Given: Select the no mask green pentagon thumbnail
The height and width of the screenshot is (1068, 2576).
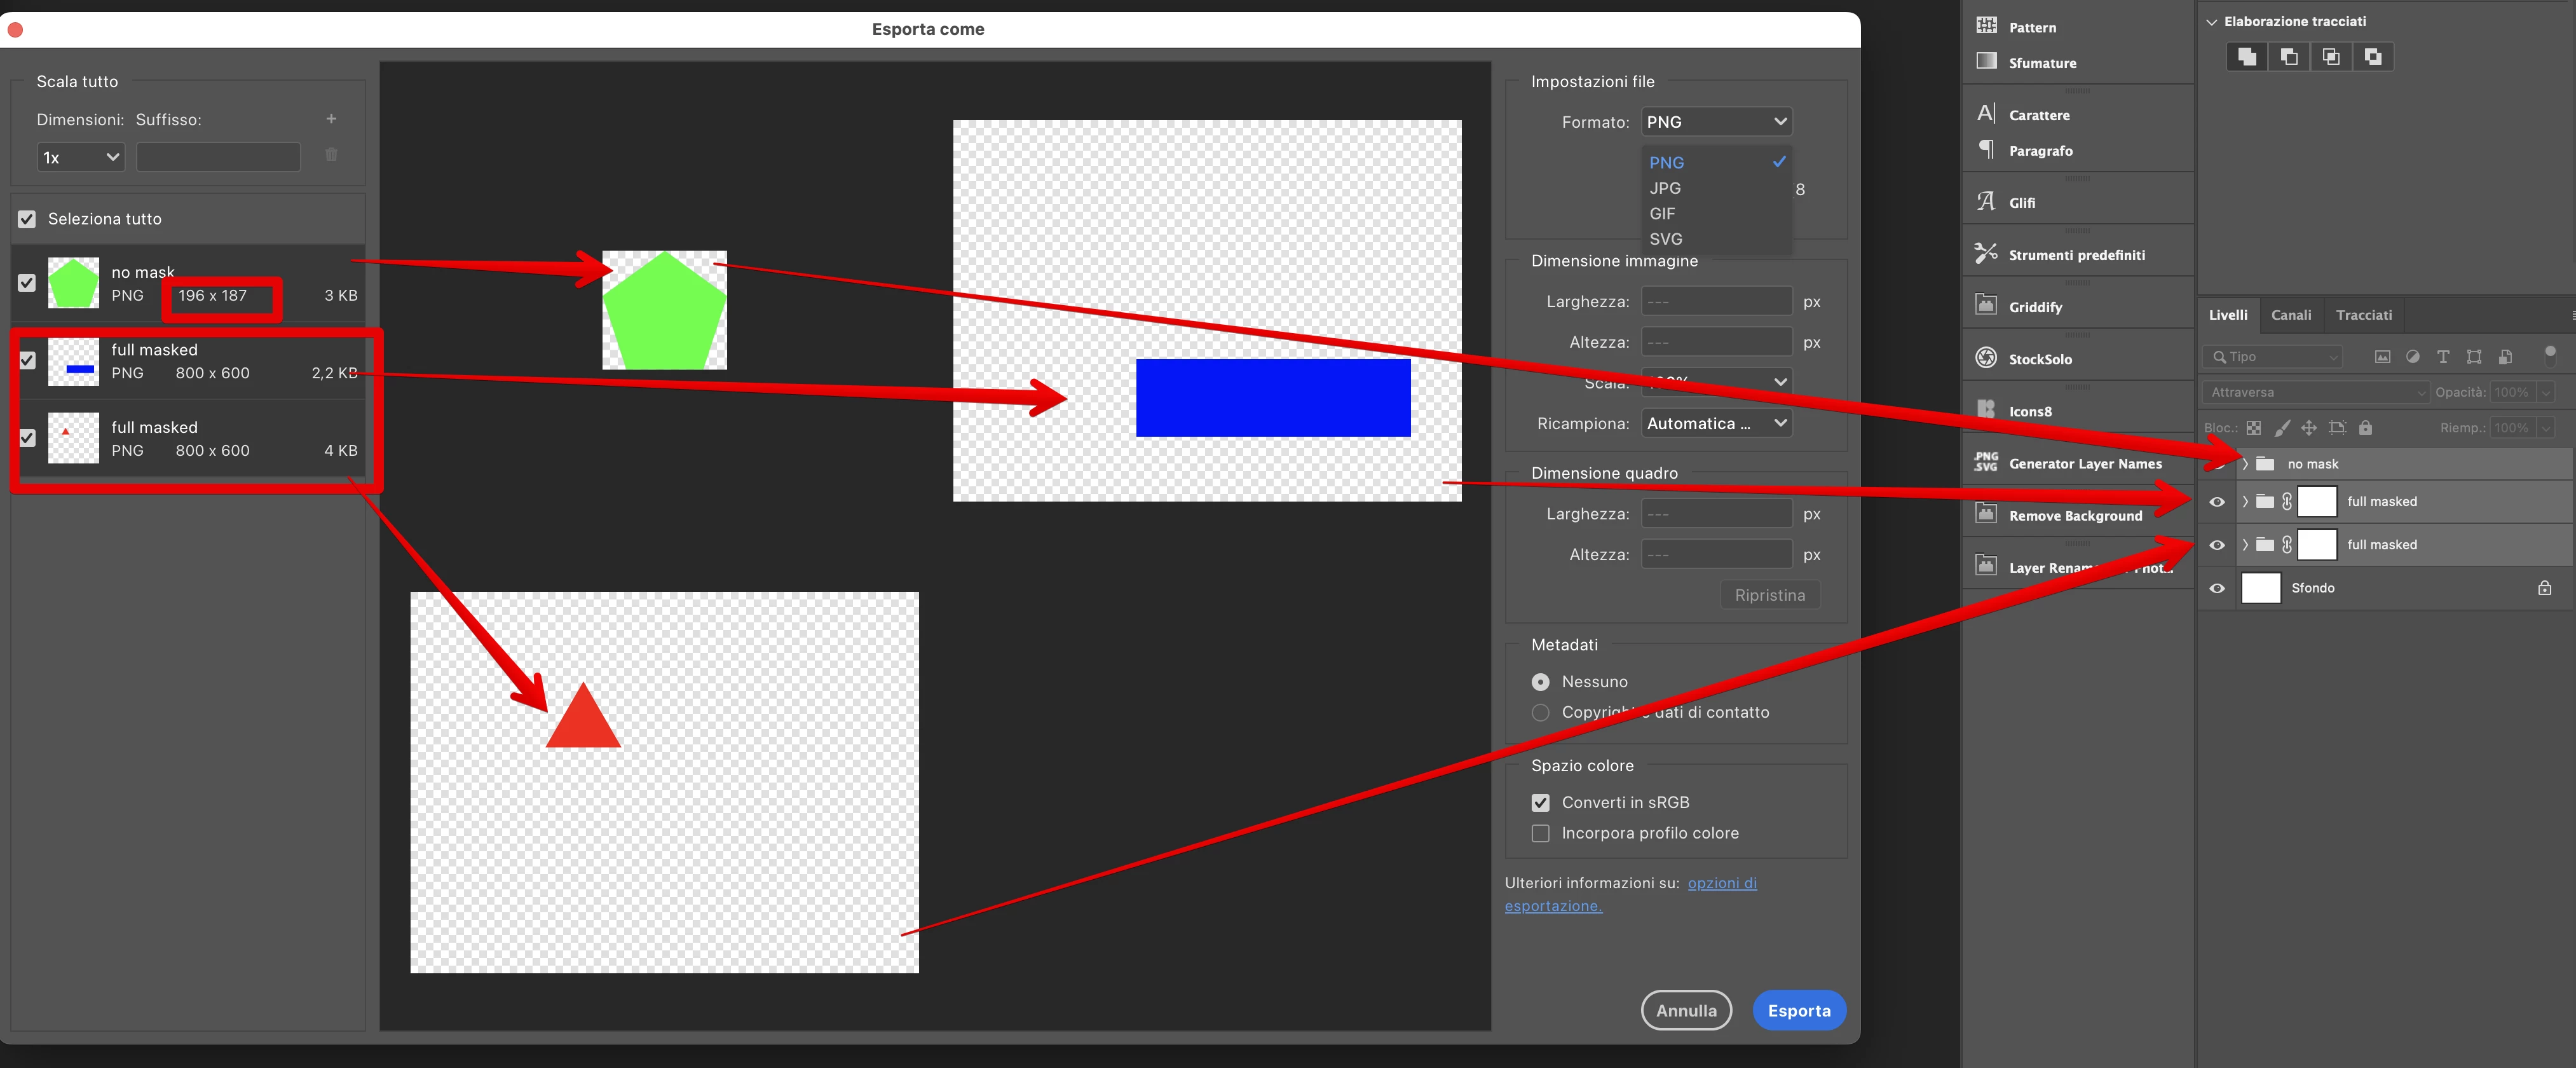Looking at the screenshot, I should click(73, 283).
